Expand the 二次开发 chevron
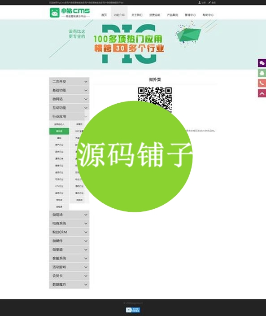The height and width of the screenshot is (316, 266). click(x=86, y=82)
